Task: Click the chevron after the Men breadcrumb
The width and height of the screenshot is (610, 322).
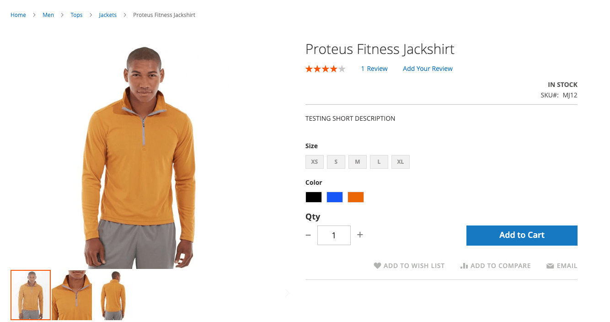Action: point(63,15)
